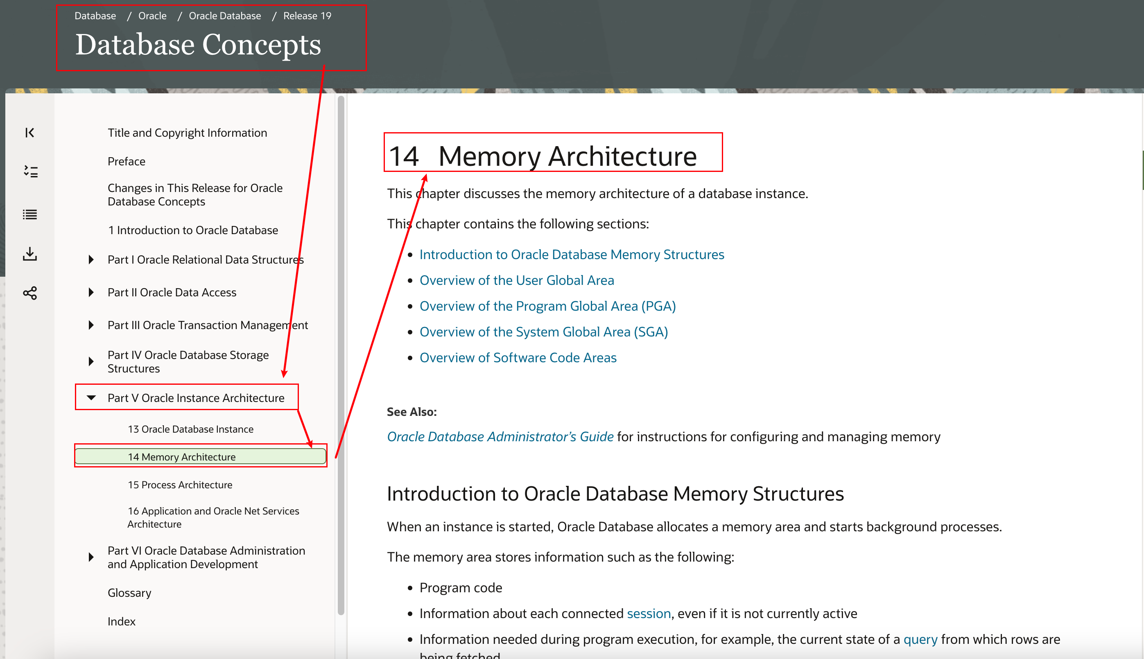This screenshot has height=659, width=1144.
Task: Collapse Part V Oracle Instance Architecture
Action: click(91, 398)
